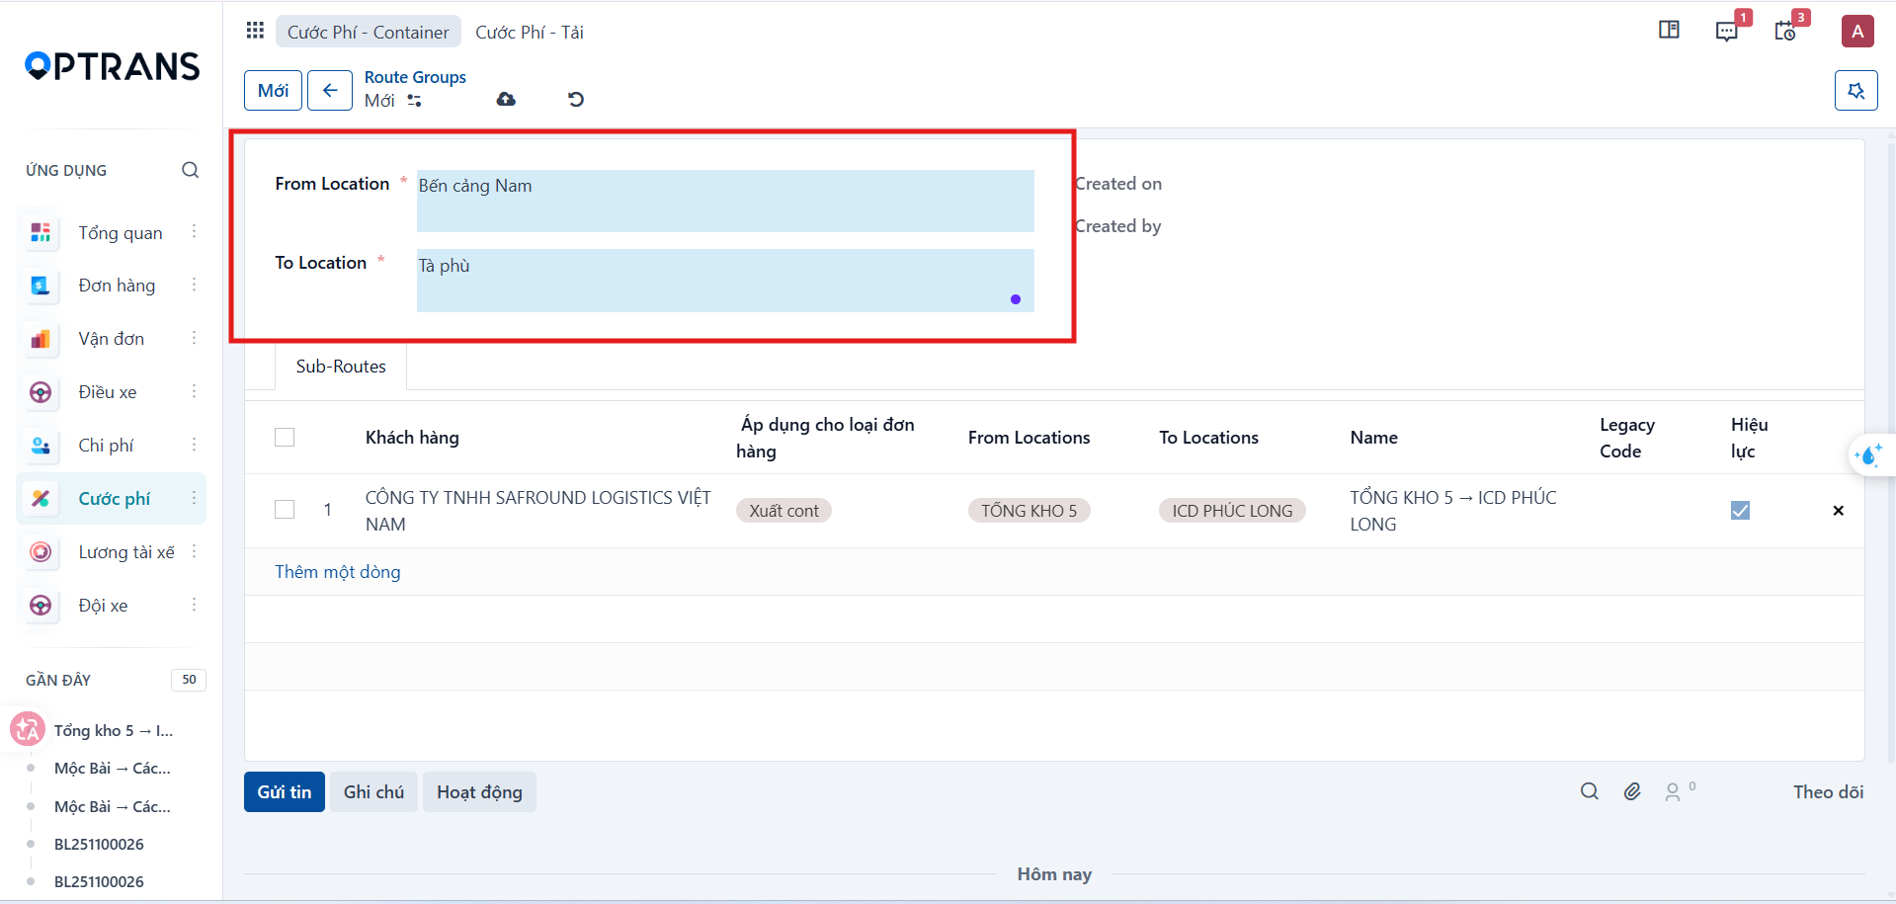Switch to Cước Phí - Tải menu

pyautogui.click(x=530, y=32)
